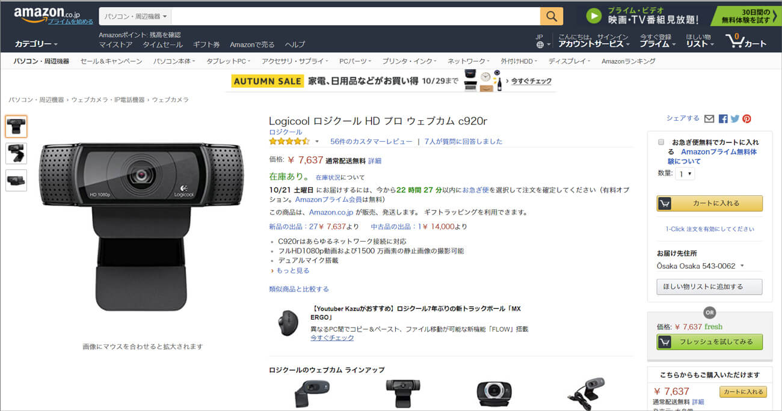Image resolution: width=782 pixels, height=411 pixels.
Task: Select first webcam thumbnail
Action: (16, 126)
